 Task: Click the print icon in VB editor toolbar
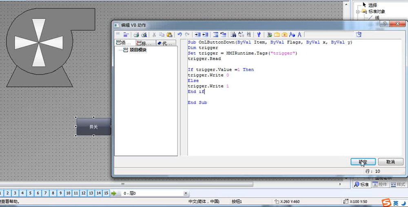point(137,35)
